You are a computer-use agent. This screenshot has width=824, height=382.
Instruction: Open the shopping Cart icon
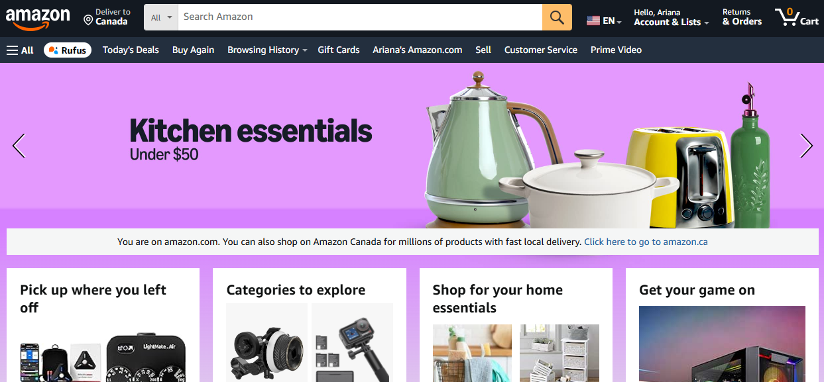pos(797,17)
